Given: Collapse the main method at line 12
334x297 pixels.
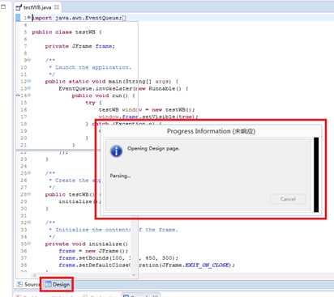Looking at the screenshot, I should click(x=29, y=81).
